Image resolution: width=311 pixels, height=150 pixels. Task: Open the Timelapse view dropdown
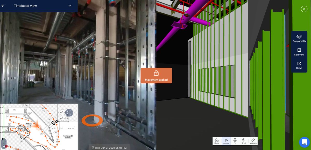[69, 5]
